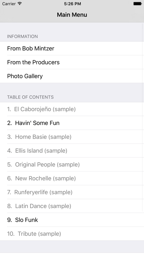Open From the Producers
Screen dimensions: 144x255
click(72, 62)
